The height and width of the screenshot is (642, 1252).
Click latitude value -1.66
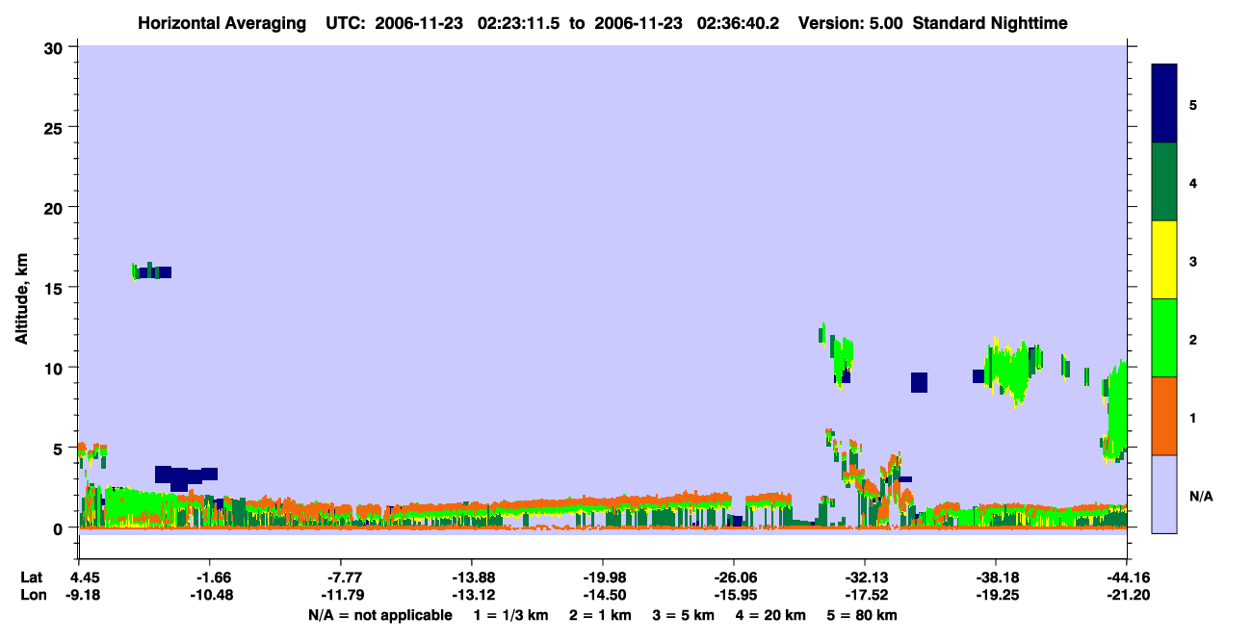pyautogui.click(x=210, y=578)
